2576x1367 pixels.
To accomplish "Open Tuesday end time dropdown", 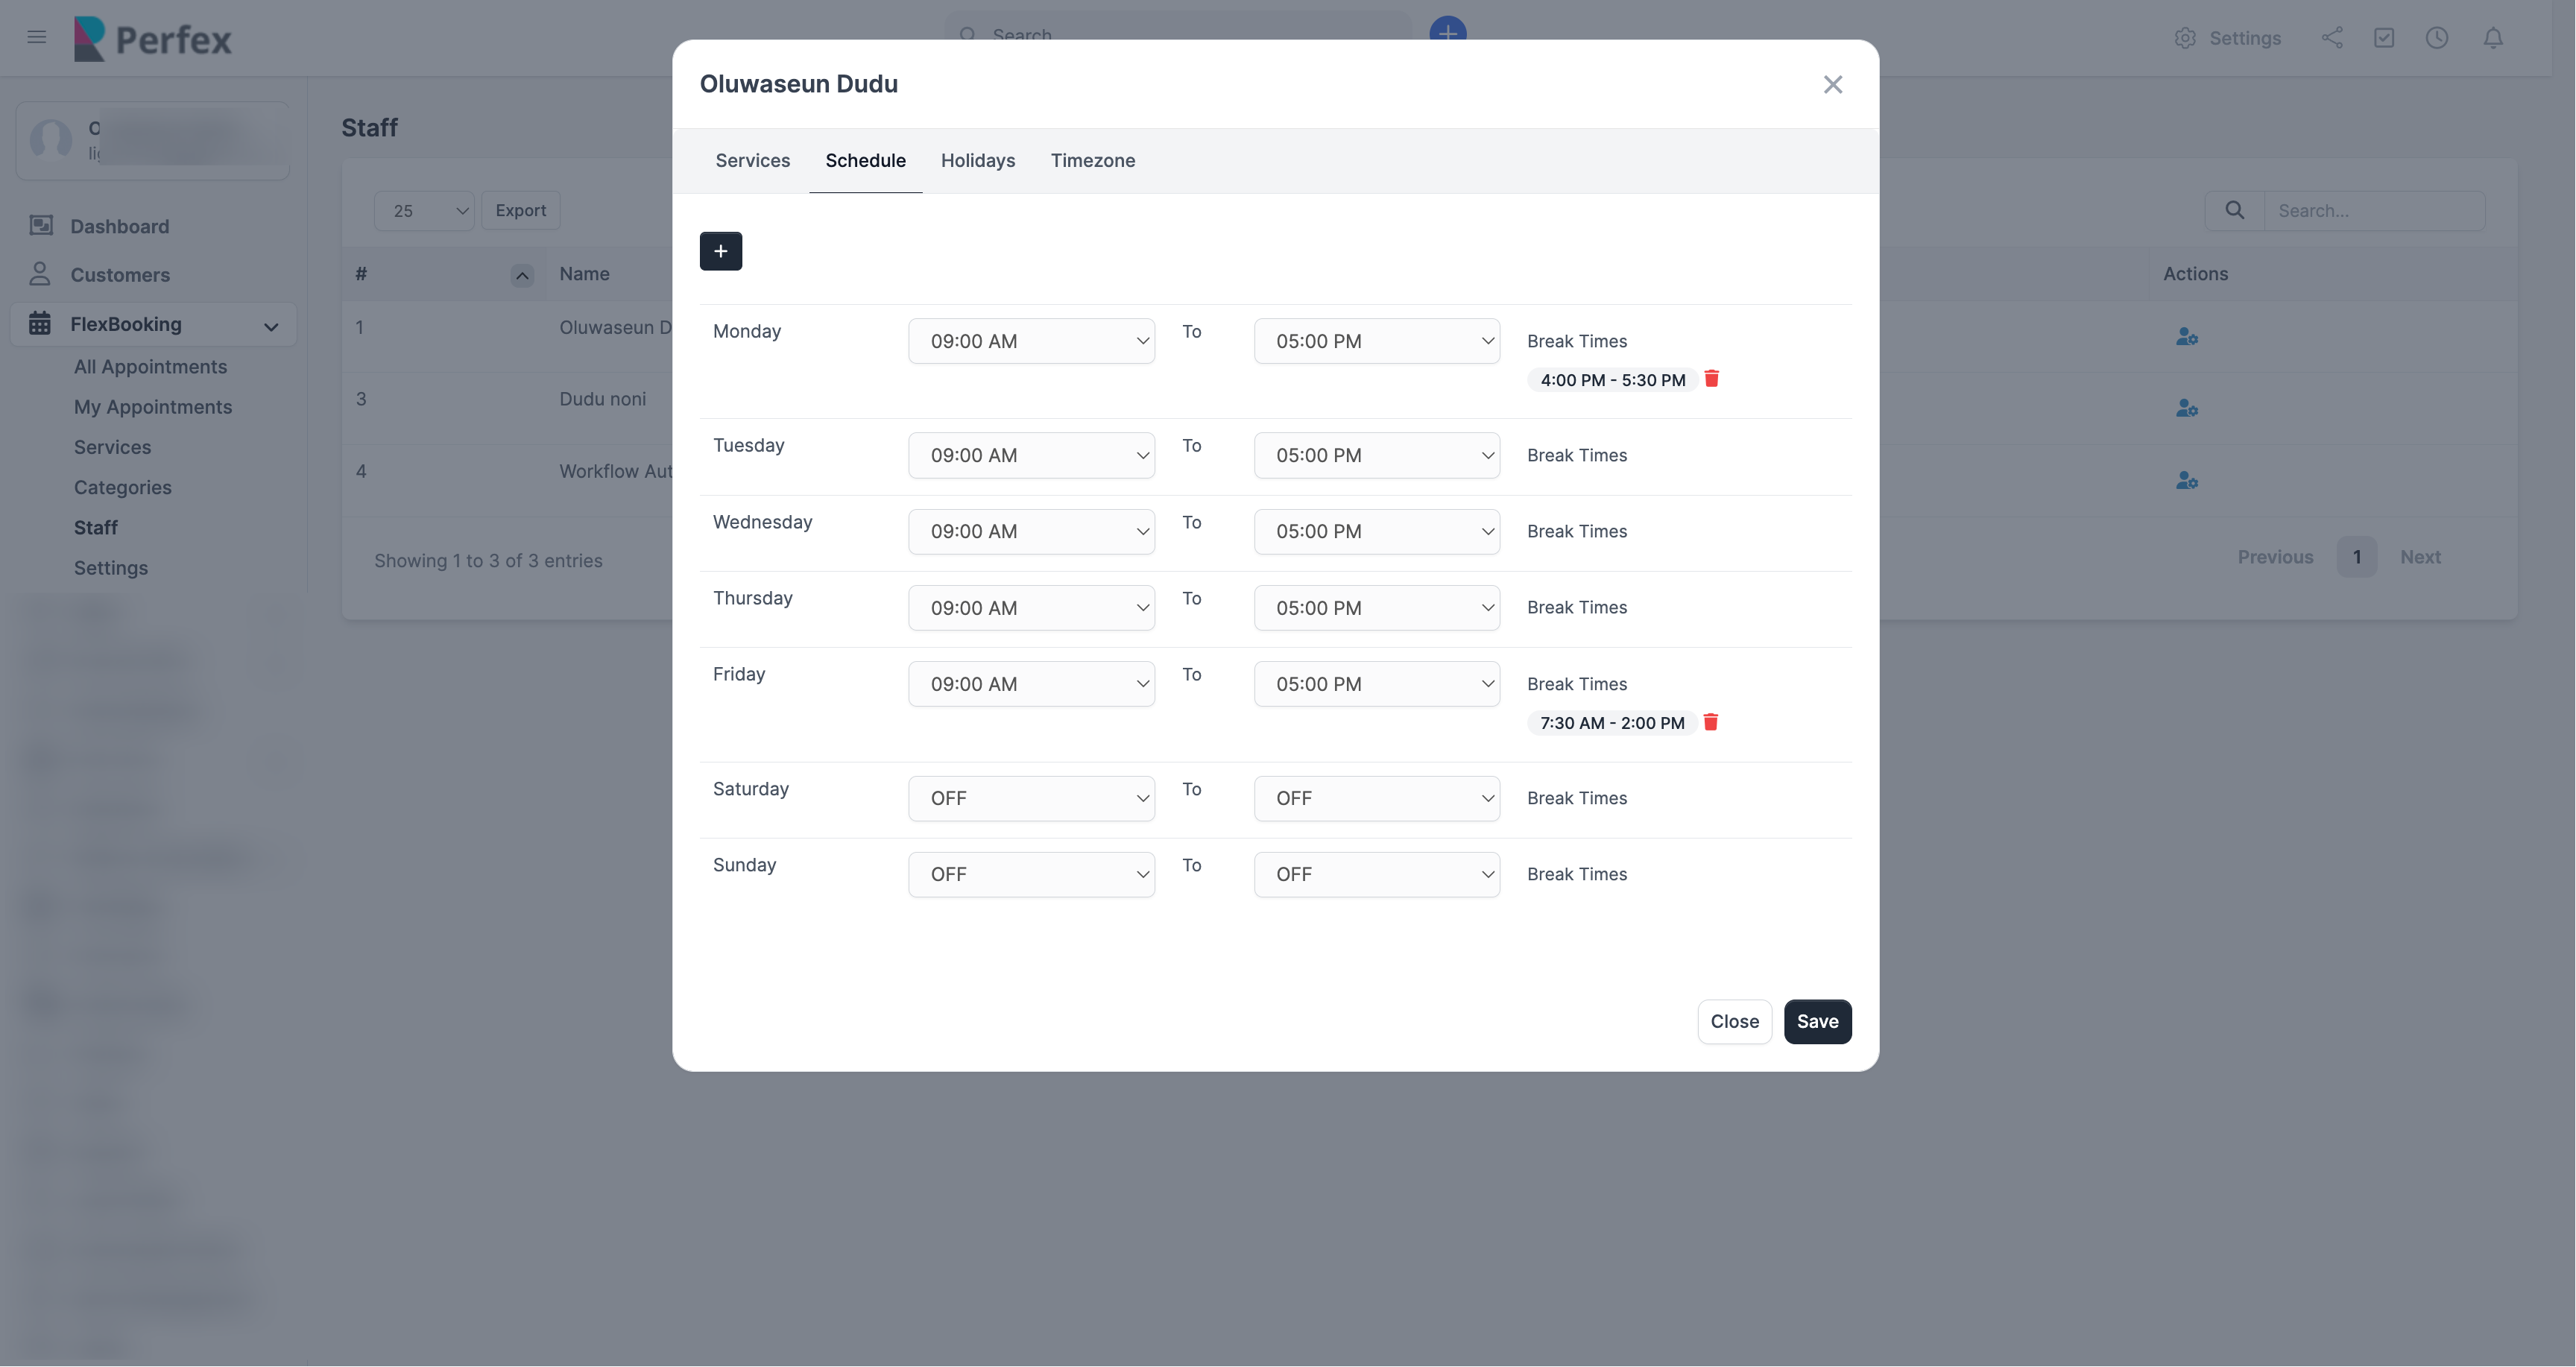I will (1376, 455).
